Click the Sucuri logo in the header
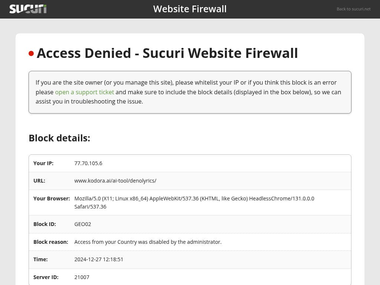The width and height of the screenshot is (380, 285). pyautogui.click(x=28, y=9)
